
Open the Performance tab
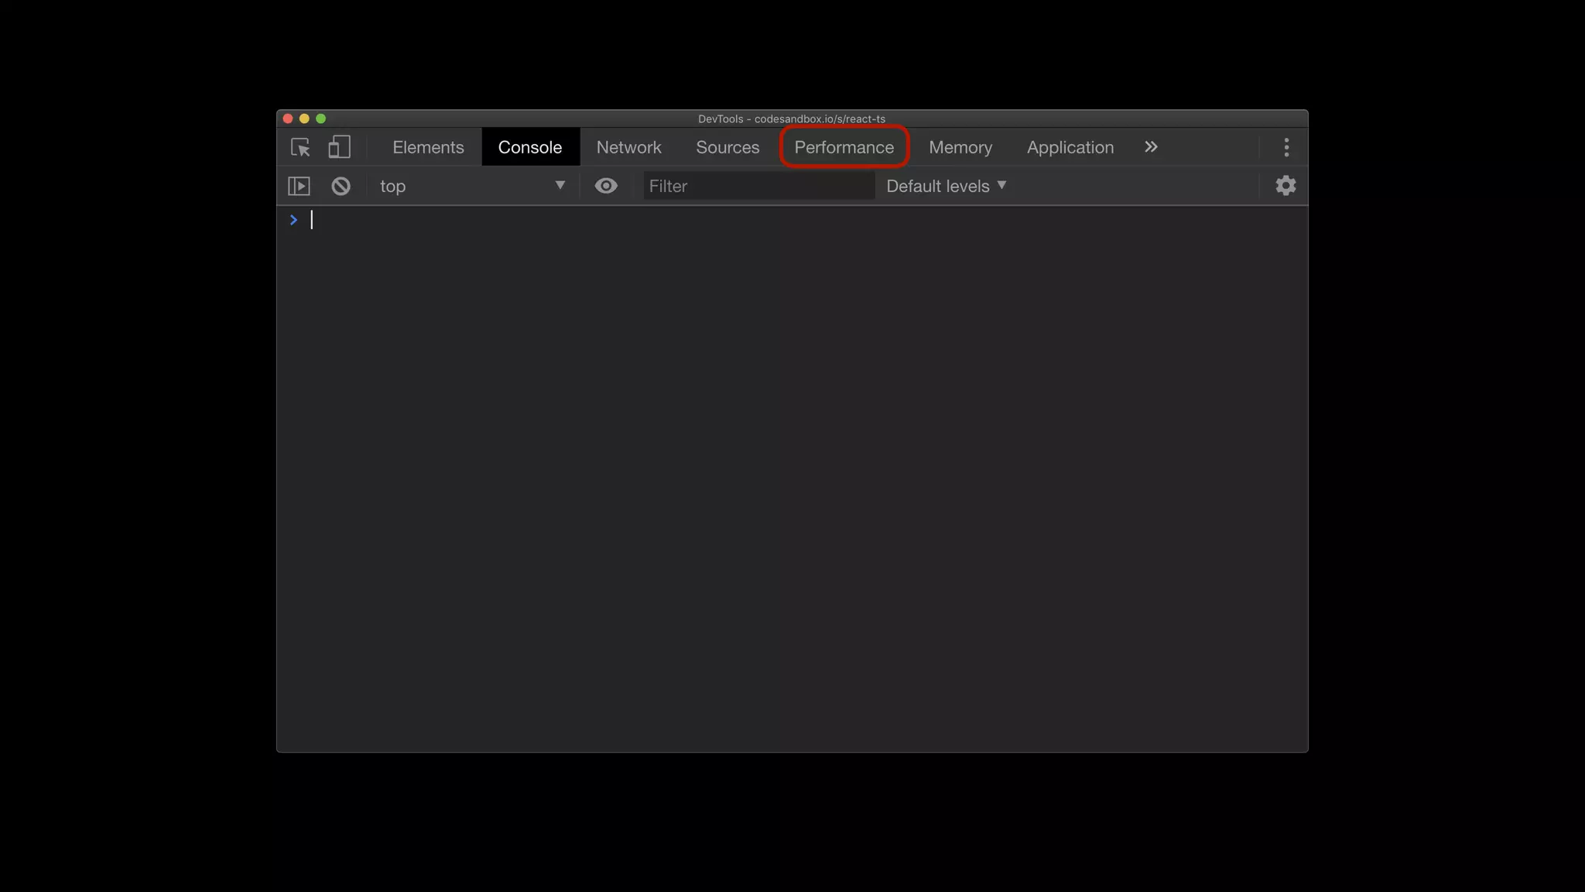(x=844, y=147)
